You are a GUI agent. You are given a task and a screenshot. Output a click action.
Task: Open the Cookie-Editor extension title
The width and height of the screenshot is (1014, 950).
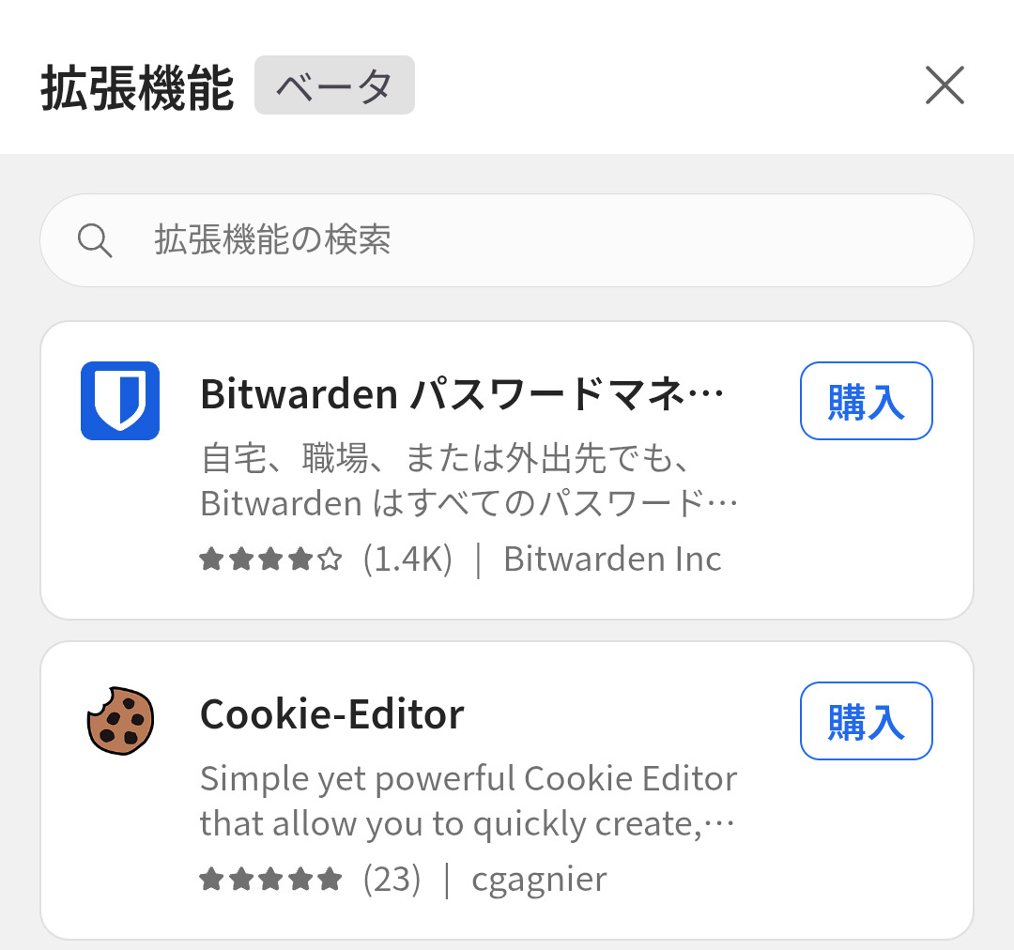tap(331, 713)
